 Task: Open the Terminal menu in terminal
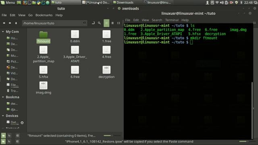172,20
